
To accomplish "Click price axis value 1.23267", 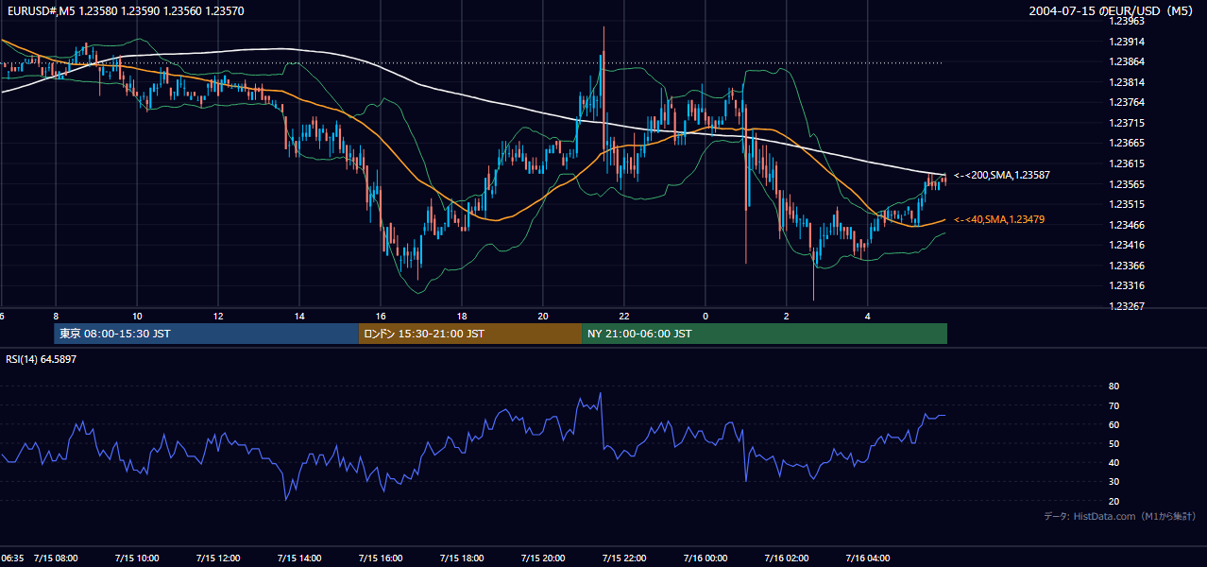I will coord(1128,306).
